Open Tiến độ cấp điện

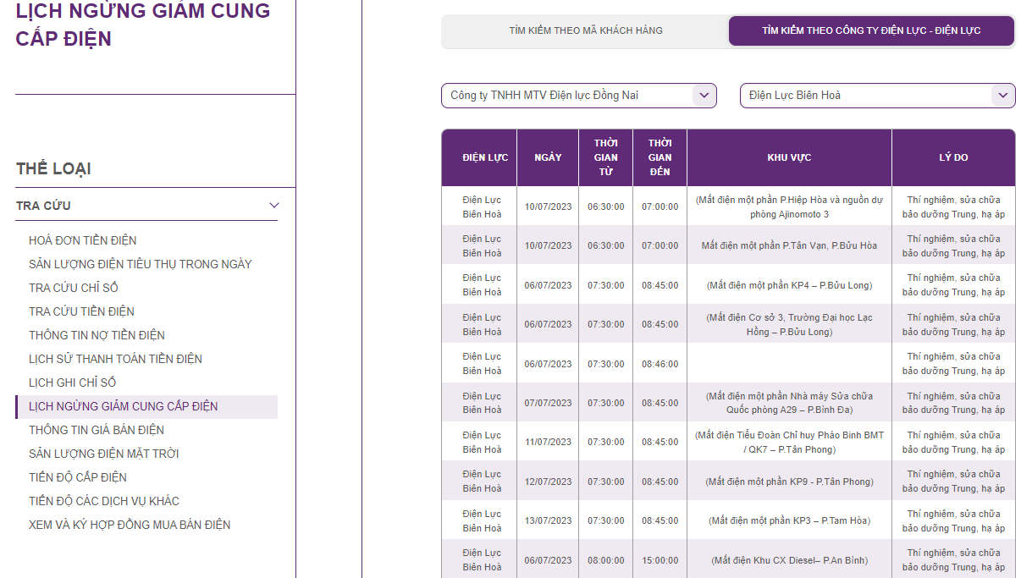tap(78, 477)
